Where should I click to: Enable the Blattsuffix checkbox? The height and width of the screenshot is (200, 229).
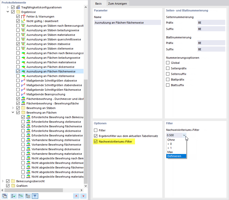(x=168, y=85)
